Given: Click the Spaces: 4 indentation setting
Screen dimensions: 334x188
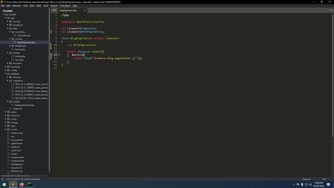Looking at the screenshot, I should pos(306,179).
